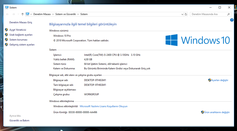Image resolution: width=237 pixels, height=131 pixels.
Task: Click the Windows 10 logo
Action: tap(197, 40)
